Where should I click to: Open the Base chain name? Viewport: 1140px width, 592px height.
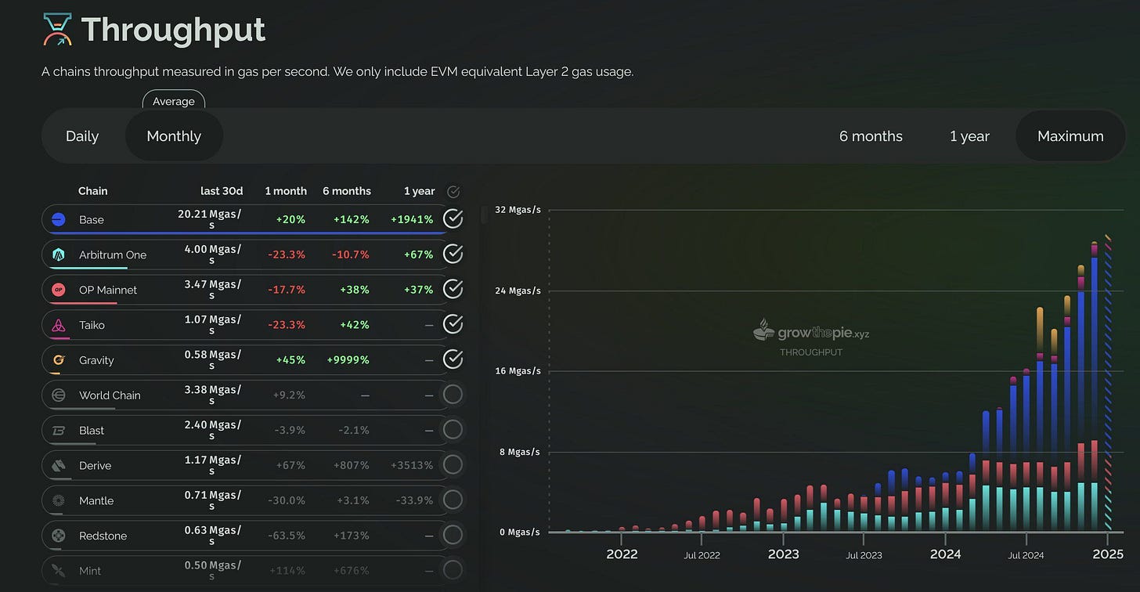(92, 220)
